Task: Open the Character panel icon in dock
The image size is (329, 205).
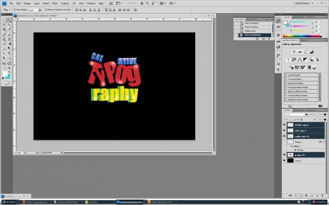Action: tap(278, 64)
